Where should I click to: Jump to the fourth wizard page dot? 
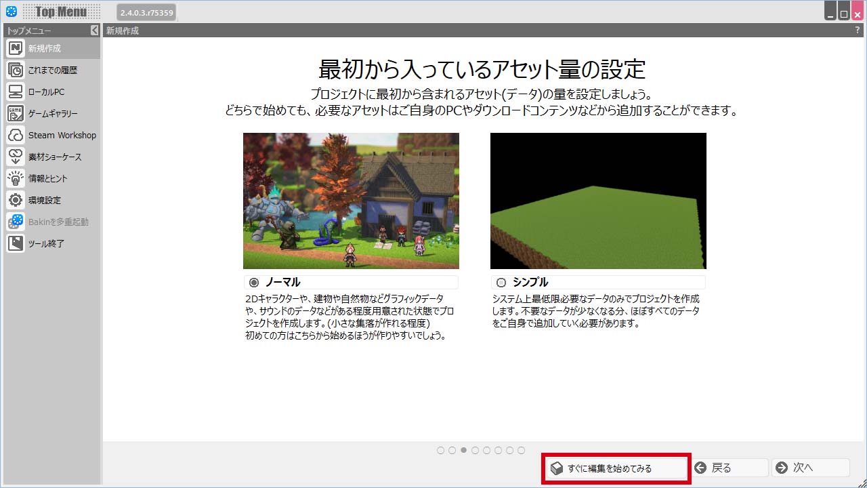coord(475,450)
